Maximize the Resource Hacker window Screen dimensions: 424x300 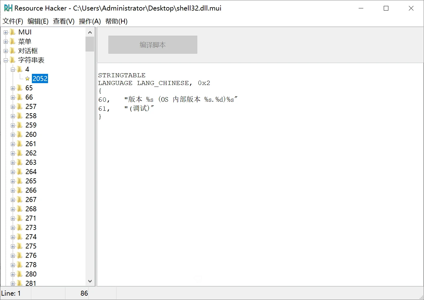pyautogui.click(x=386, y=8)
